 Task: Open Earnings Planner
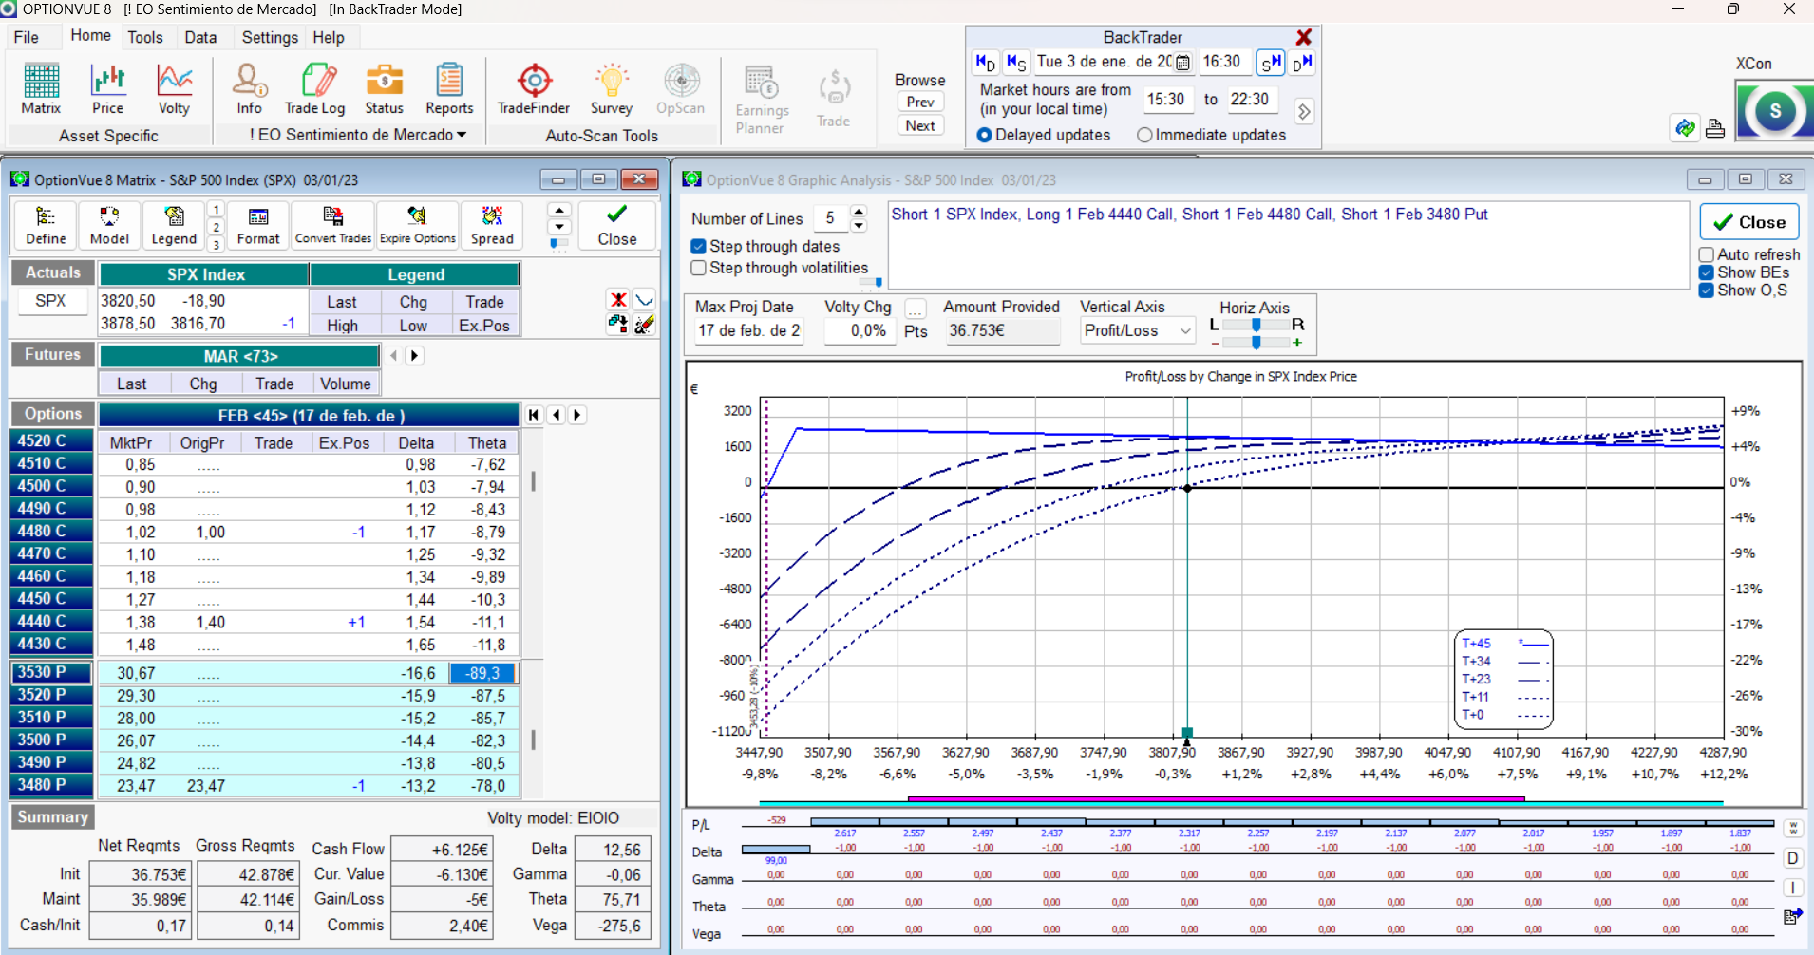761,100
